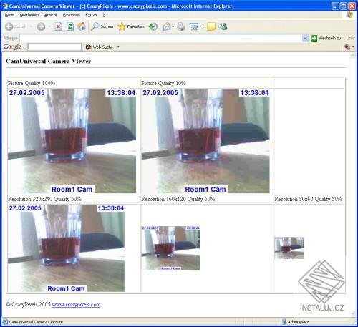The width and height of the screenshot is (358, 327).
Task: Stop page loading with the red X icon
Action: click(58, 26)
